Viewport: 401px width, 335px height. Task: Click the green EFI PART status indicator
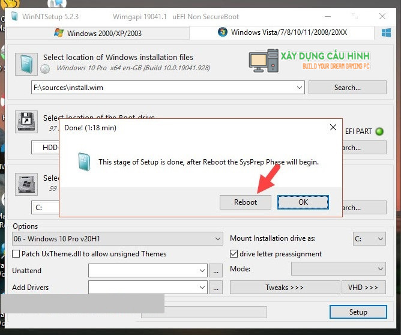pyautogui.click(x=379, y=131)
